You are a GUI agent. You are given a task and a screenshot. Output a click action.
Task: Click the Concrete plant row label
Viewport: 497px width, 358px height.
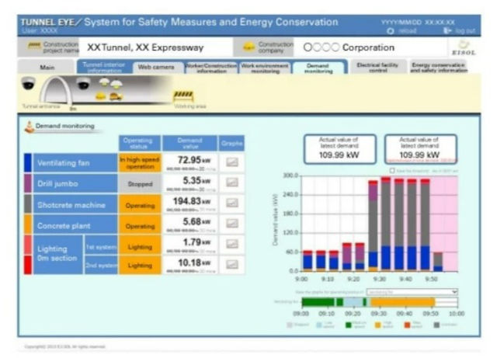click(x=75, y=225)
